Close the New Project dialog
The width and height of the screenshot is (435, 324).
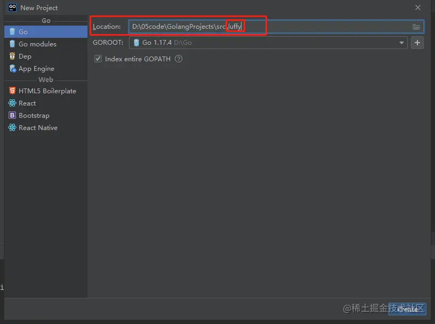click(418, 7)
